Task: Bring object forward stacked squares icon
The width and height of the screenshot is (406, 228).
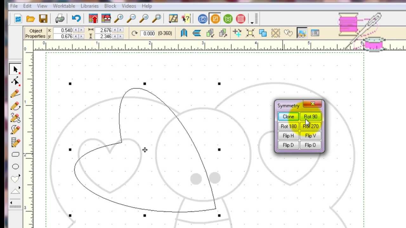Action: click(223, 33)
